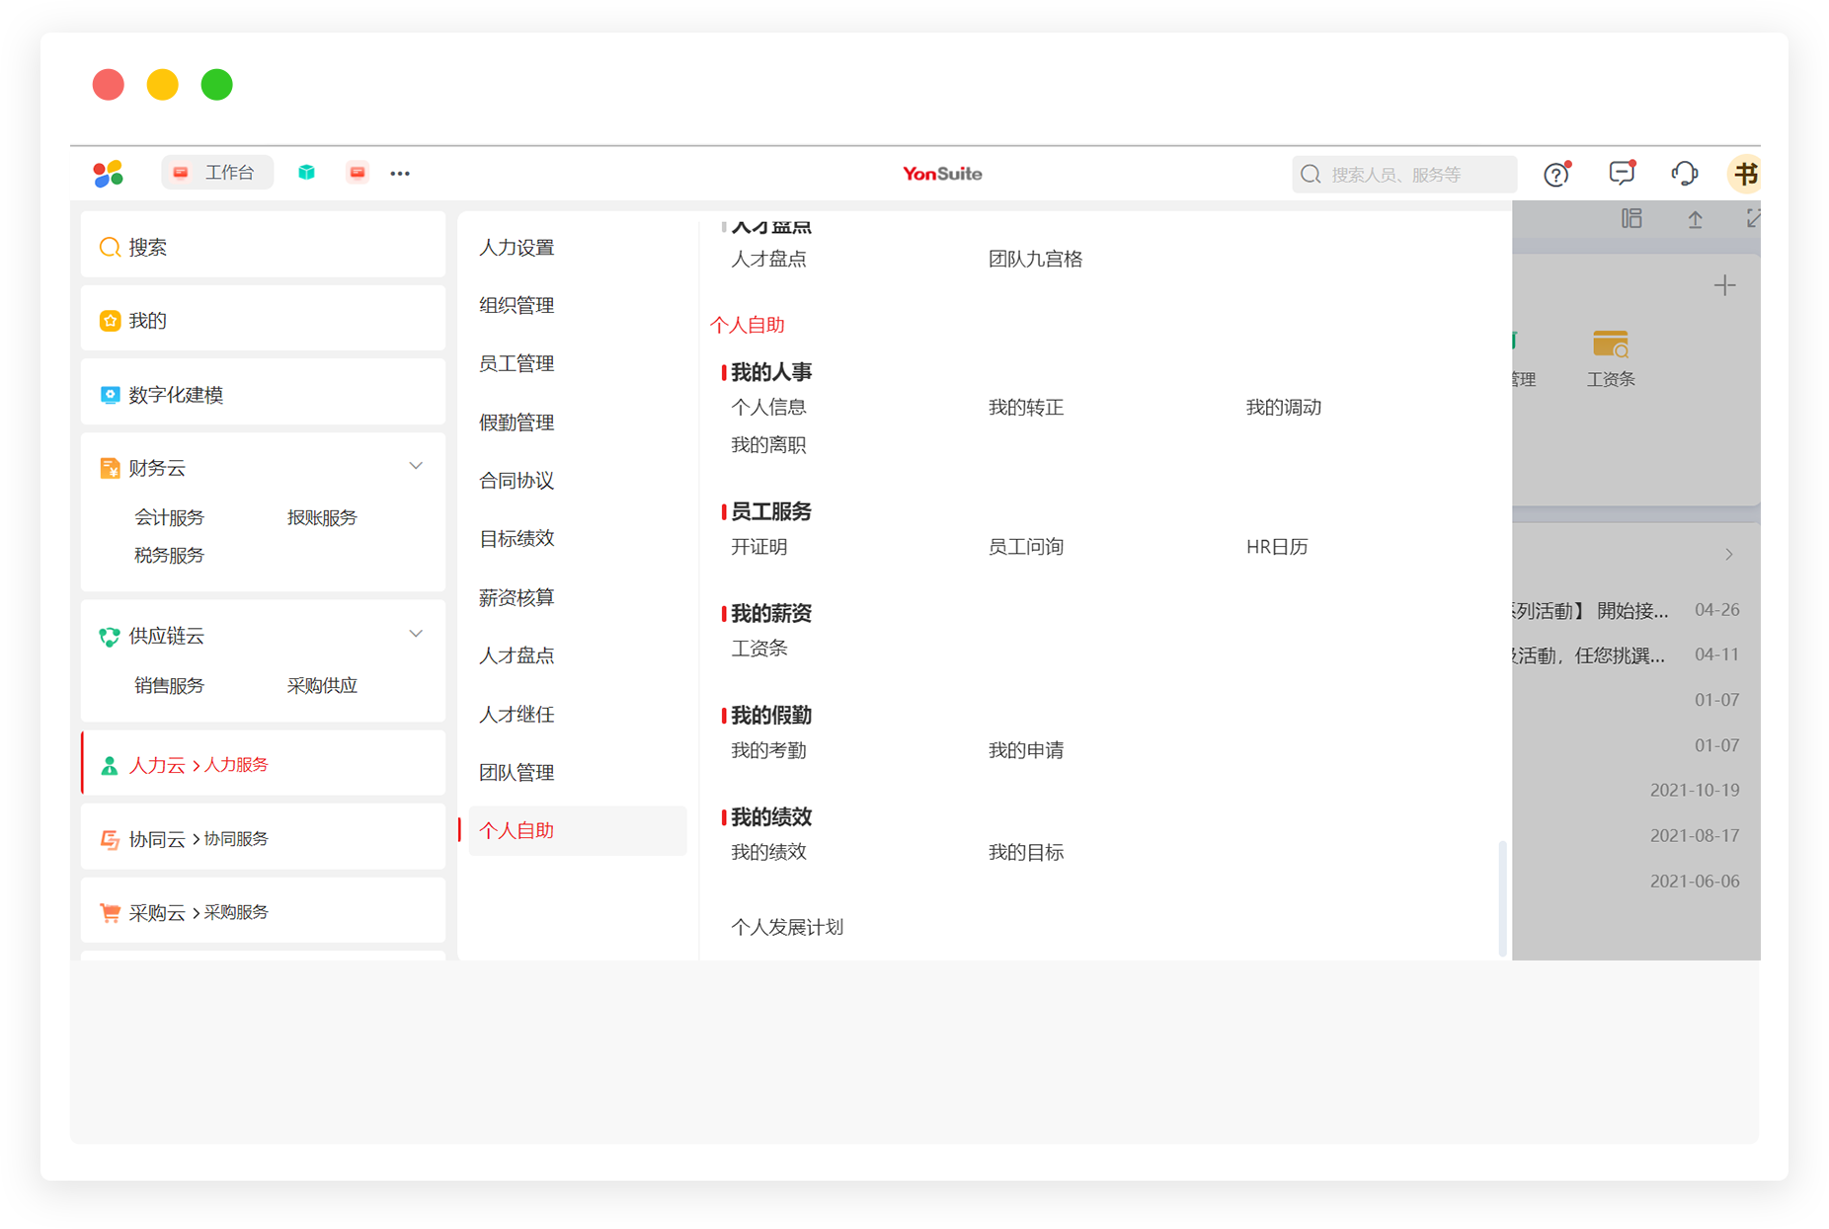Open the red card tab icon next to the cube
The image size is (1829, 1229).
pos(358,173)
